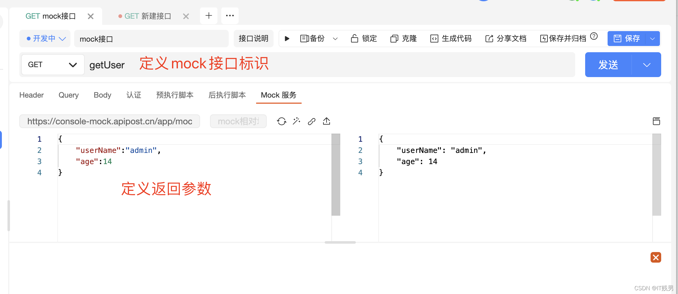Open the more tabs ellipsis menu
This screenshot has width=678, height=294.
pyautogui.click(x=230, y=16)
